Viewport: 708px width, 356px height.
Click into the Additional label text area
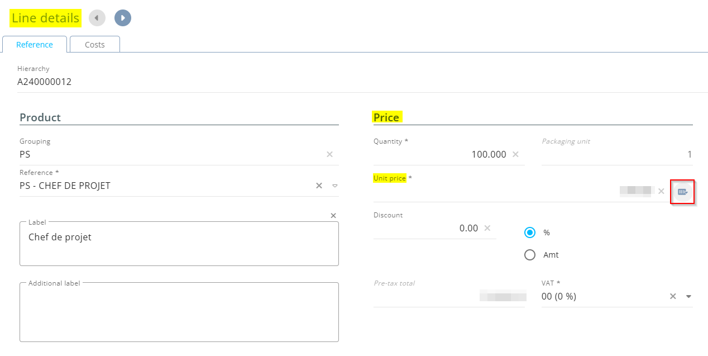tap(179, 313)
